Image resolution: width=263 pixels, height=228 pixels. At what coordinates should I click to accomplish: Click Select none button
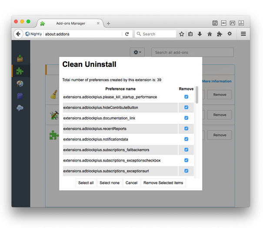point(110,183)
